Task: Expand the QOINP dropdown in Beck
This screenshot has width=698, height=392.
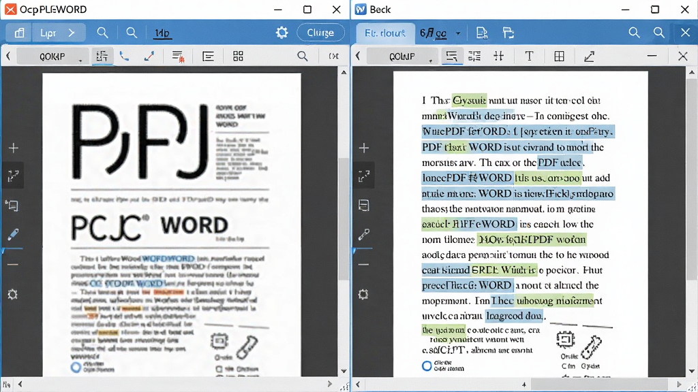Action: pos(402,56)
